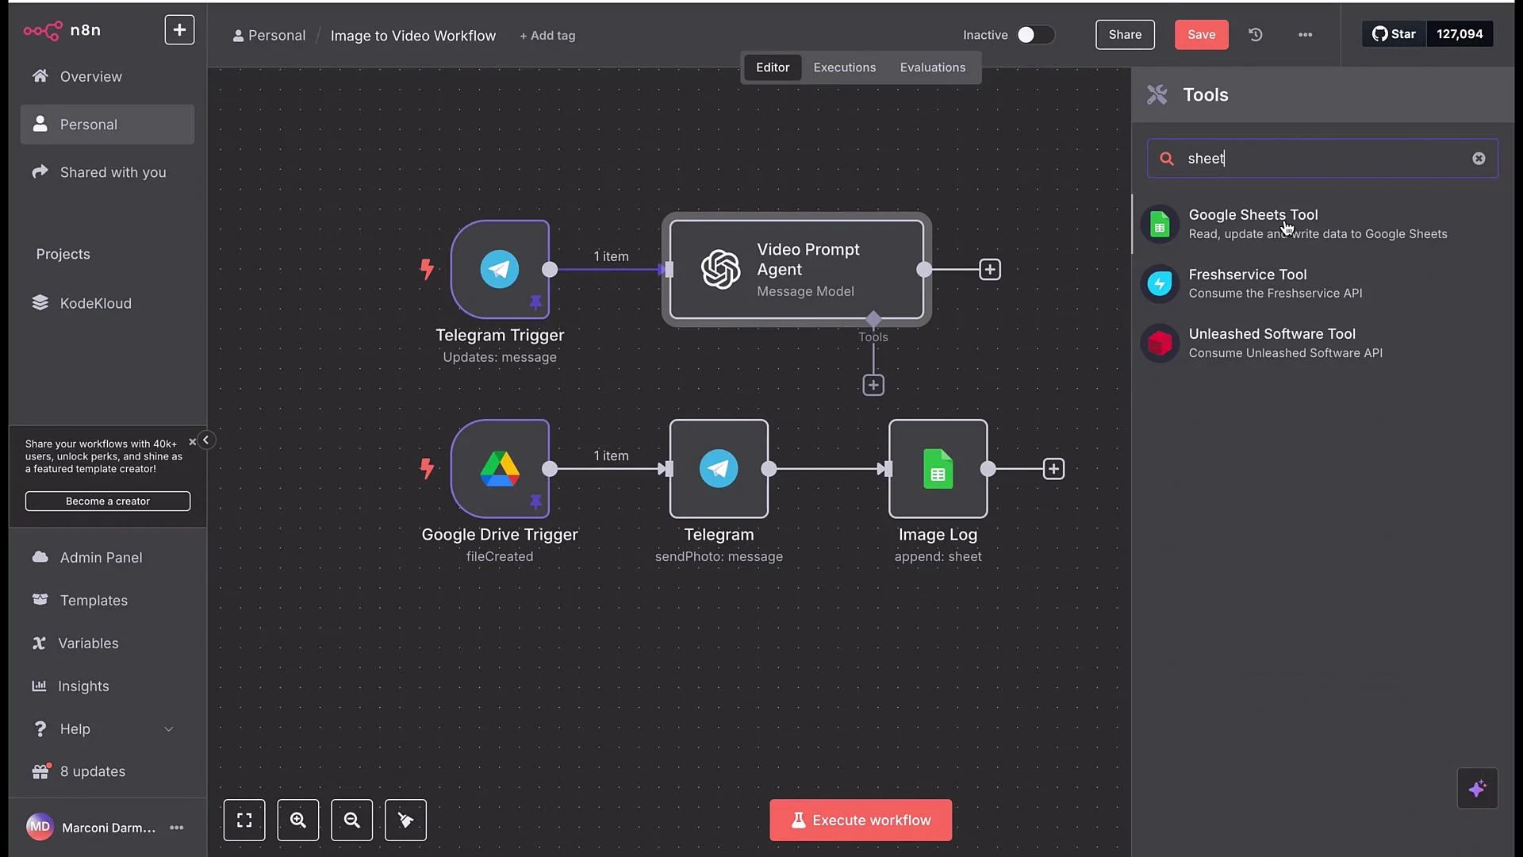Open workflow history icon
1523x857 pixels.
point(1256,35)
